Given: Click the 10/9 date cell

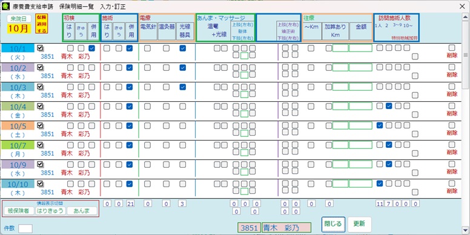Looking at the screenshot, I should pos(18,165).
